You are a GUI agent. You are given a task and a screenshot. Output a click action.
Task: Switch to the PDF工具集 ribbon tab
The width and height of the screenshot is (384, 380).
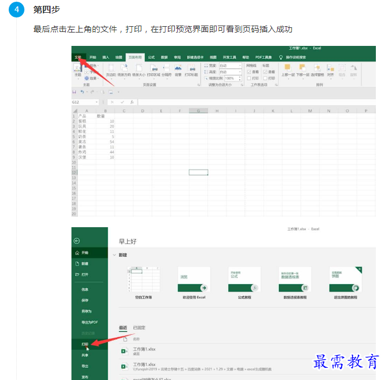coord(264,58)
